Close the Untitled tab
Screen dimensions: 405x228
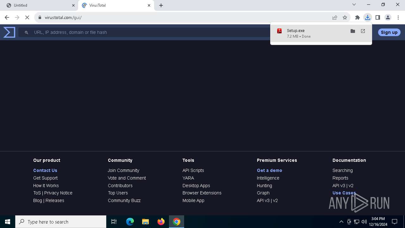point(73,5)
